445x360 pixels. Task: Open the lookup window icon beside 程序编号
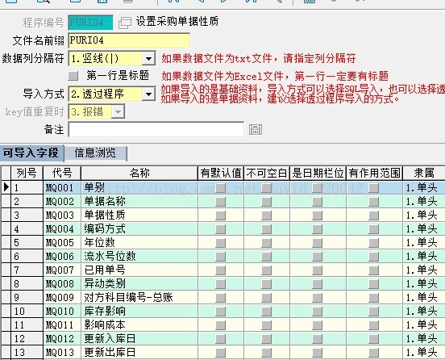[x=125, y=23]
